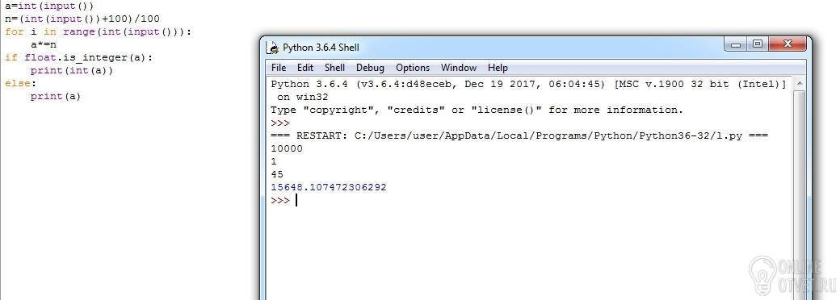
Task: Place the cursor at the last >>> prompt
Action: [296, 201]
